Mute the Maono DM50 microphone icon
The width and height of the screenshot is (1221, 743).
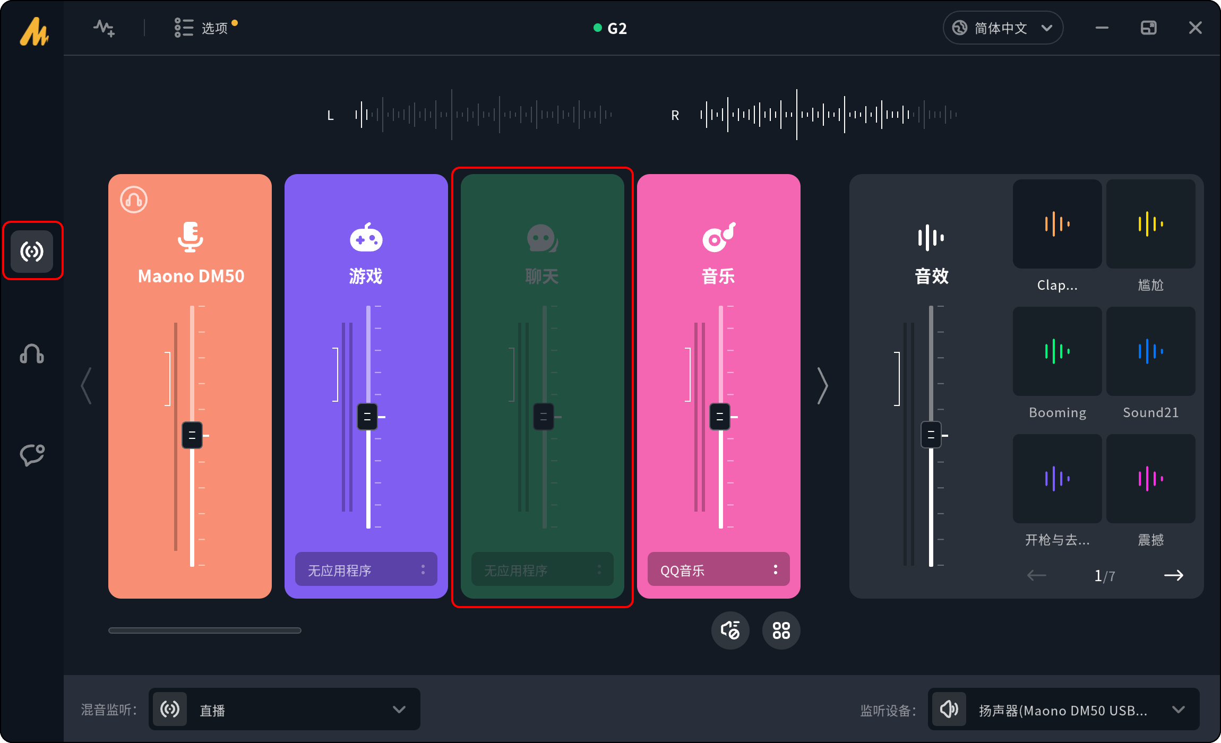click(x=190, y=237)
